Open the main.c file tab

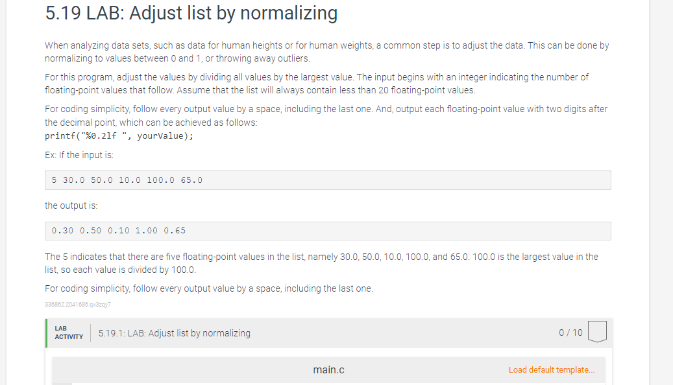[328, 369]
